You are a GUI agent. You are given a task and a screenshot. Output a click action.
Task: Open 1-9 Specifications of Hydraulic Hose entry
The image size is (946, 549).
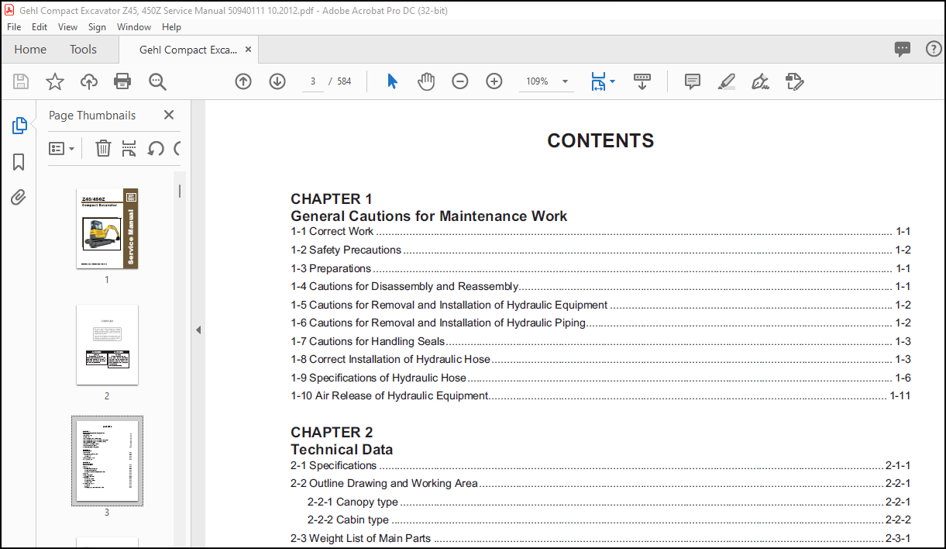coord(600,378)
